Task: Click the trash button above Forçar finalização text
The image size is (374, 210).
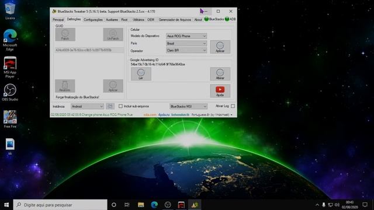Action: point(65,86)
